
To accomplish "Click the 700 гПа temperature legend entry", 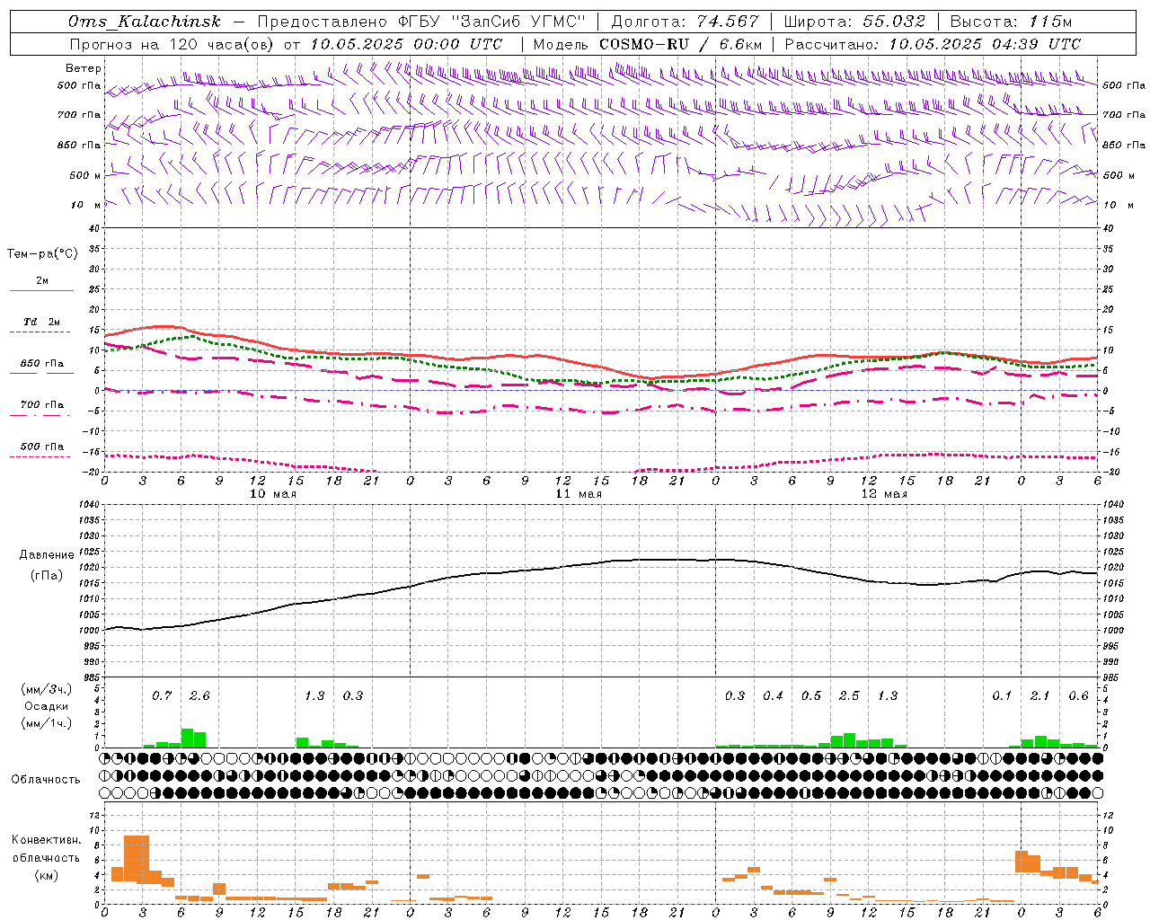I will coord(41,404).
